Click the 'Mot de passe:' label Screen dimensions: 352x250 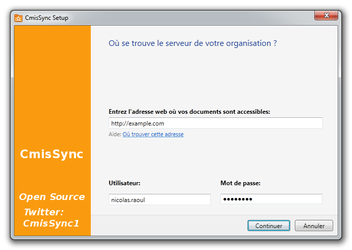pyautogui.click(x=240, y=183)
